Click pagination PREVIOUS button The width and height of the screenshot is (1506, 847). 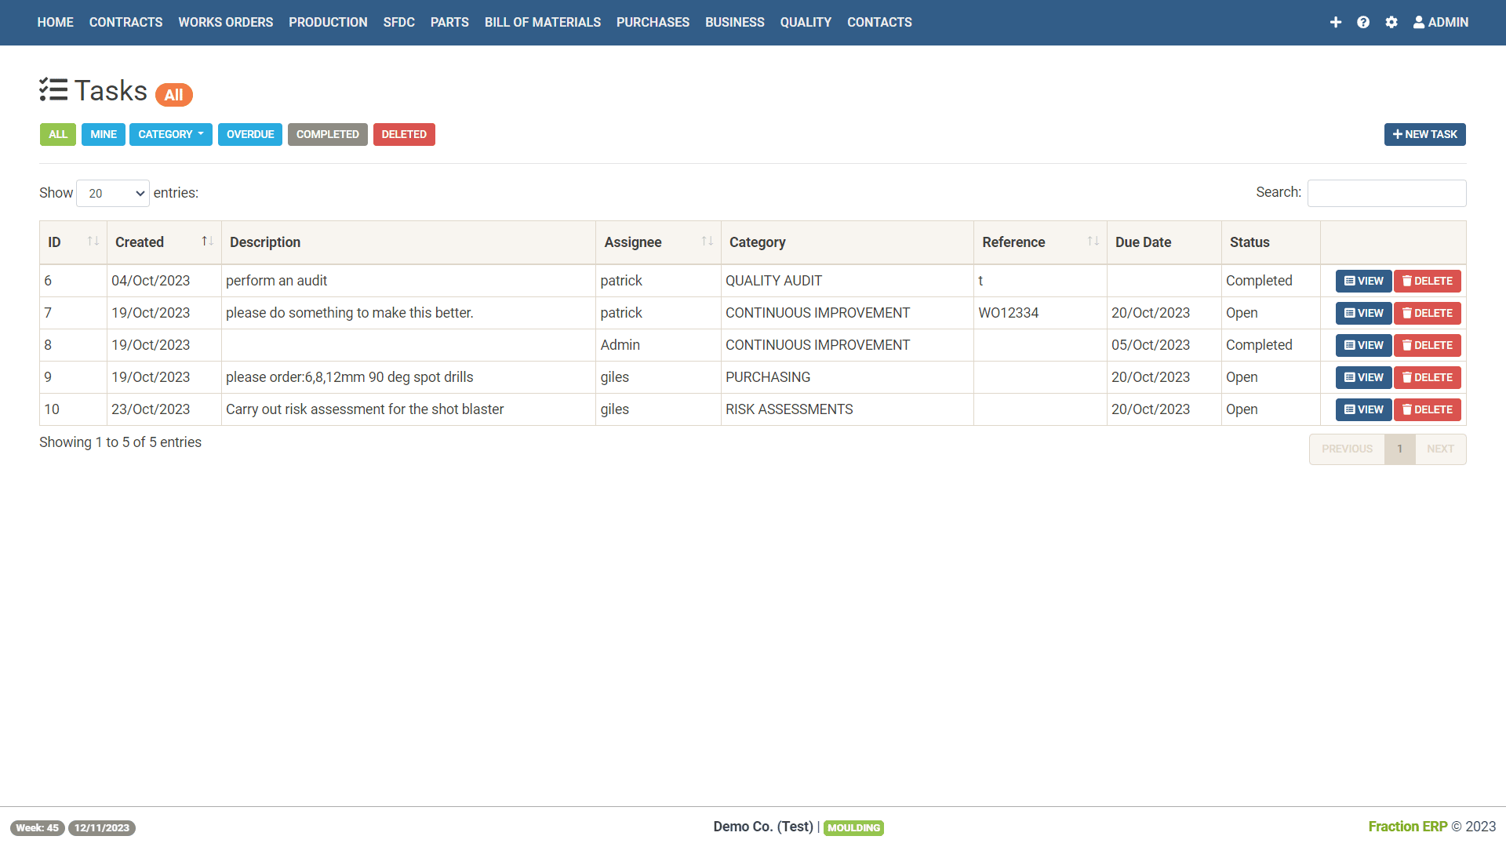pos(1347,449)
